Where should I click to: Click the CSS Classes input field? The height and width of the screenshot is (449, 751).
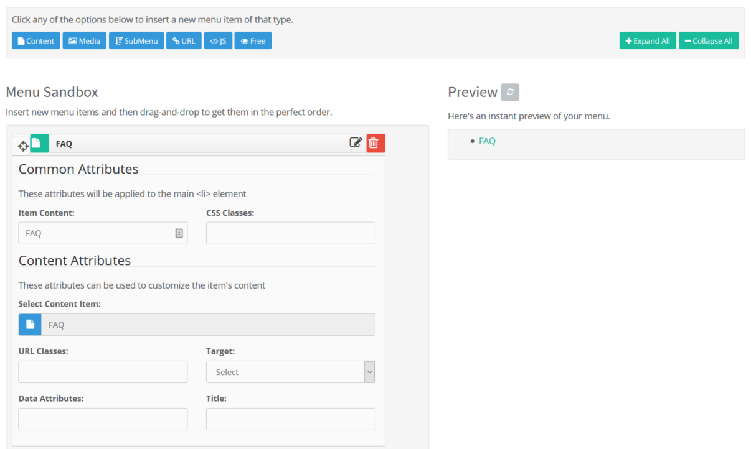290,233
